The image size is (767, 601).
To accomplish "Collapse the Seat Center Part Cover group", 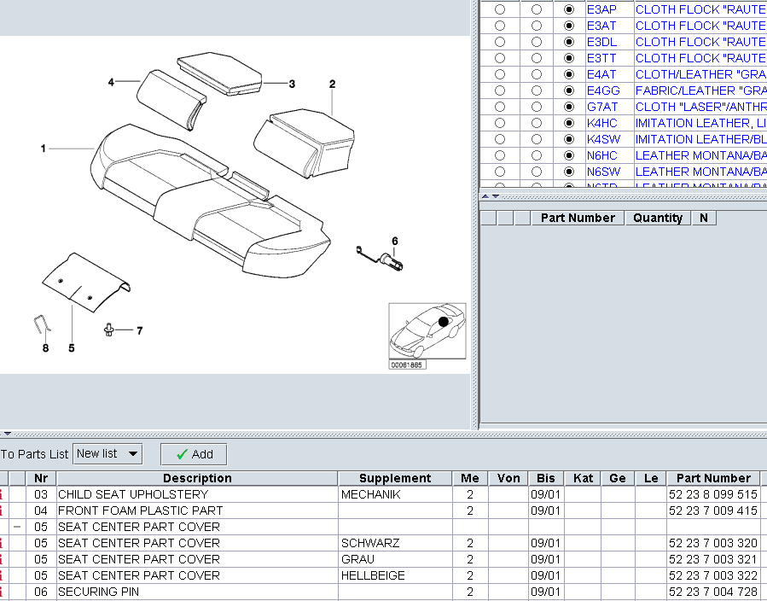I will (17, 527).
